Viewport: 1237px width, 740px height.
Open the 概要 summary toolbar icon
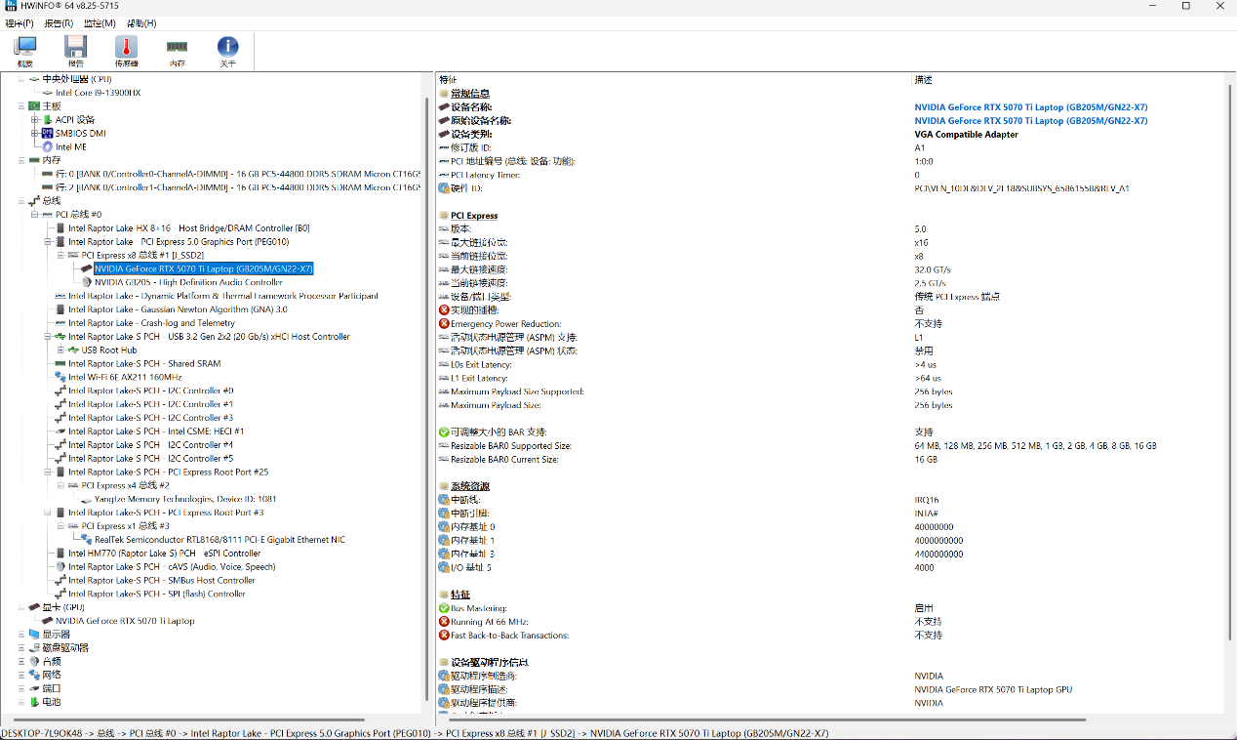pos(25,51)
